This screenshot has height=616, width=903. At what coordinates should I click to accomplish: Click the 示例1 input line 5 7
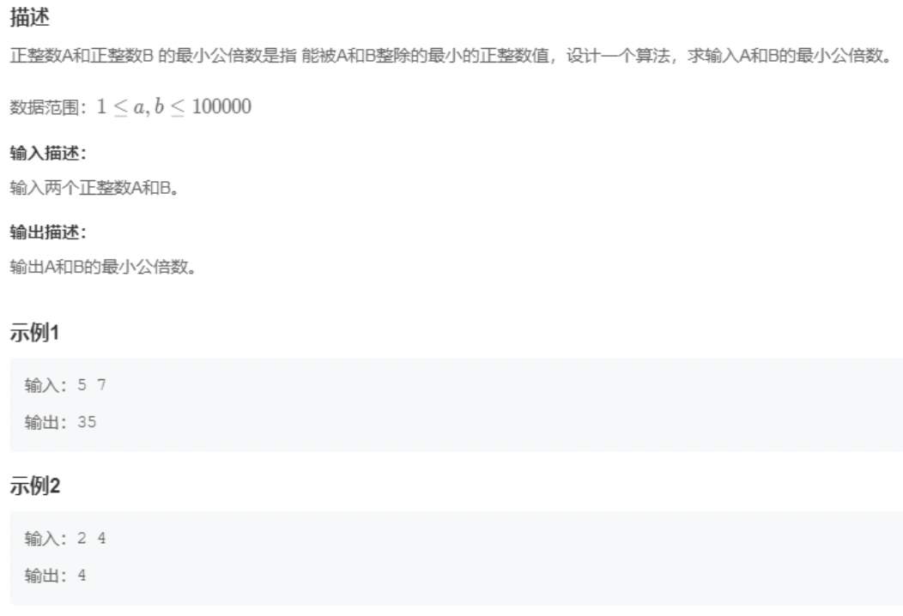[x=65, y=384]
